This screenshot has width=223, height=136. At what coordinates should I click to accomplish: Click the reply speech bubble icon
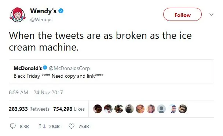(x=13, y=126)
